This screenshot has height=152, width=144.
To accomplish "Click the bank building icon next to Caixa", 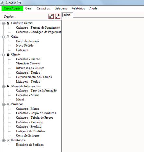I will pos(8,37).
